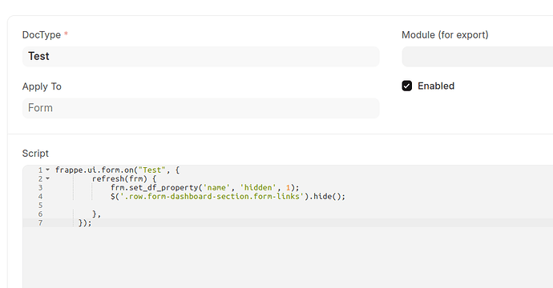Collapse code fold arrow on line 2
Screen dimensions: 553x288
pos(47,178)
